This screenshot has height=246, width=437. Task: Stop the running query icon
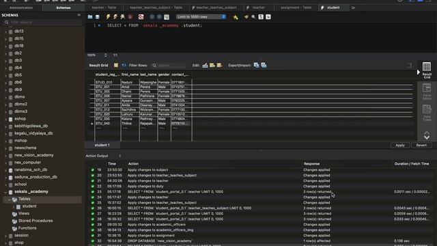click(x=130, y=16)
